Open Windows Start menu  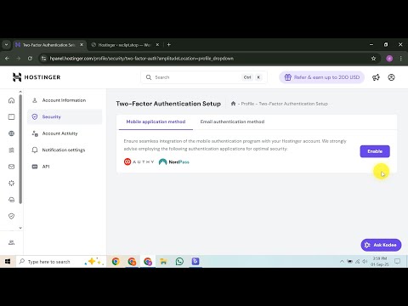point(8,261)
